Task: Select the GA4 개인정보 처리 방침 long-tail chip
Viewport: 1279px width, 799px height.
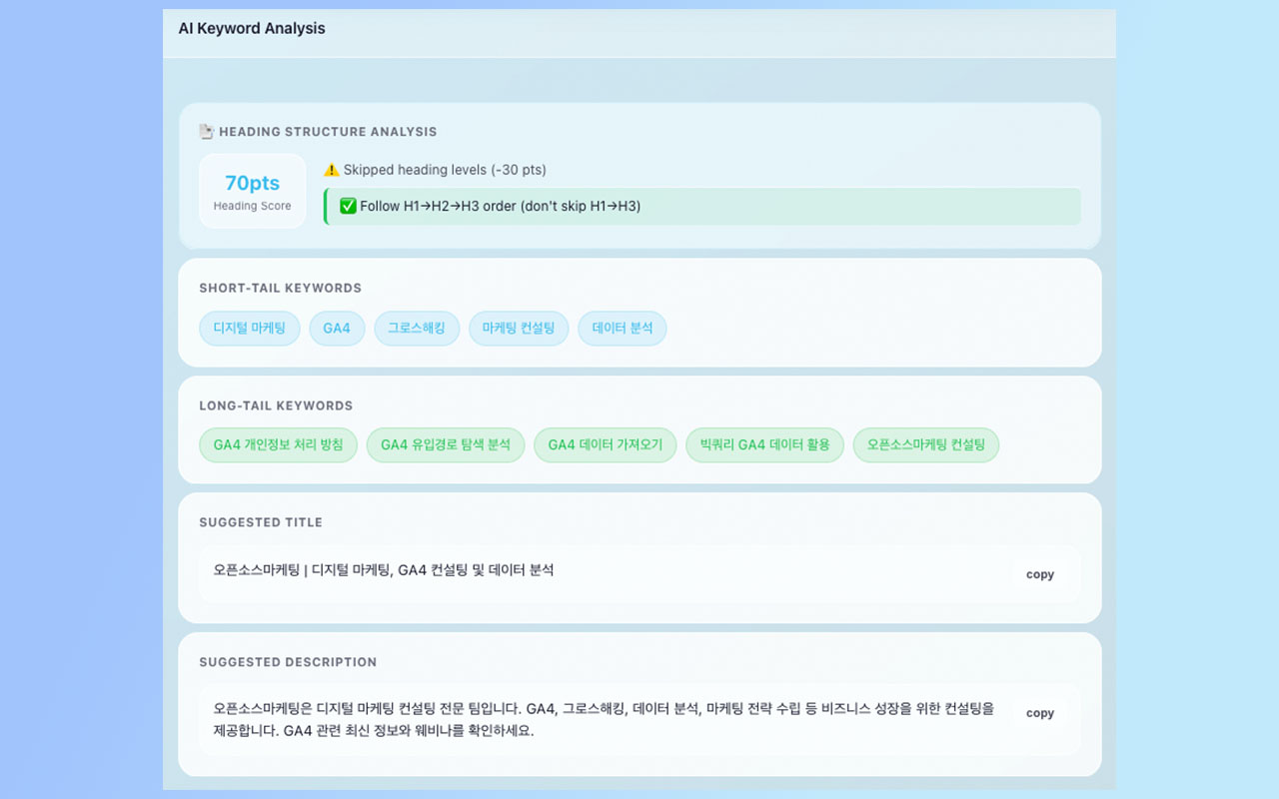Action: pyautogui.click(x=278, y=445)
